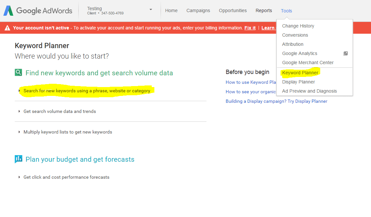This screenshot has height=217, width=371.
Task: Open How to use Keyword Planner link
Action: pos(251,82)
